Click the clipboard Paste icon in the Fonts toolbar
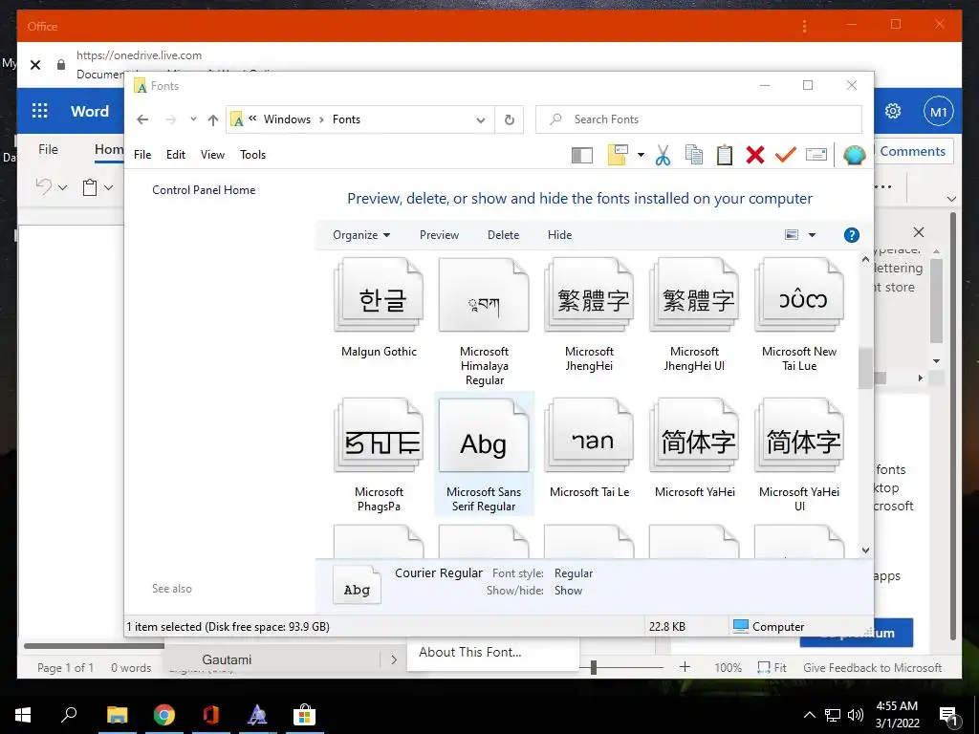The height and width of the screenshot is (734, 979). (725, 155)
